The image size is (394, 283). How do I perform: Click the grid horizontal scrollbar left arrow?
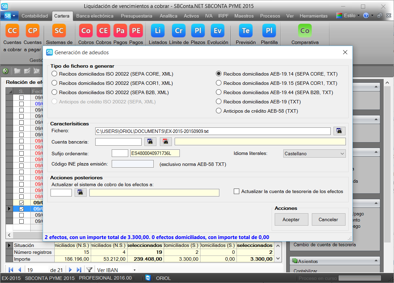(x=9, y=235)
